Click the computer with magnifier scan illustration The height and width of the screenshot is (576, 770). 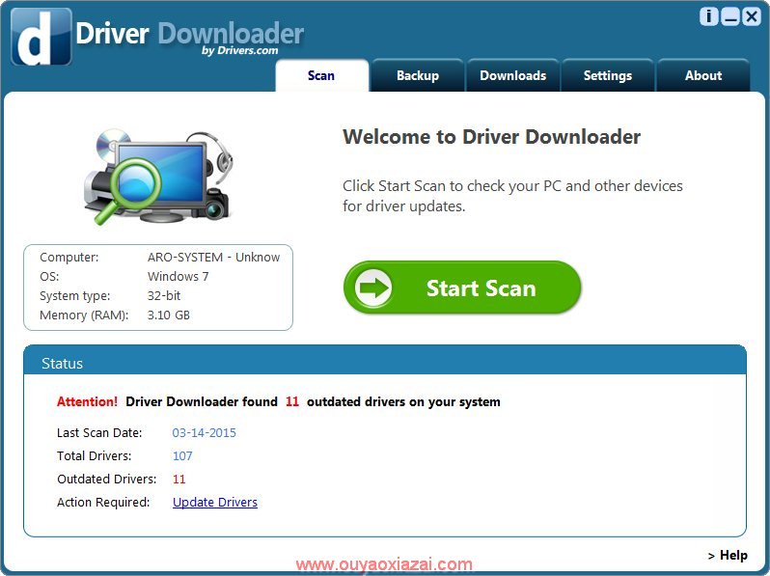click(x=158, y=177)
